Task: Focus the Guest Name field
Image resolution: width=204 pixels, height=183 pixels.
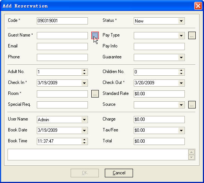Action: (x=62, y=35)
